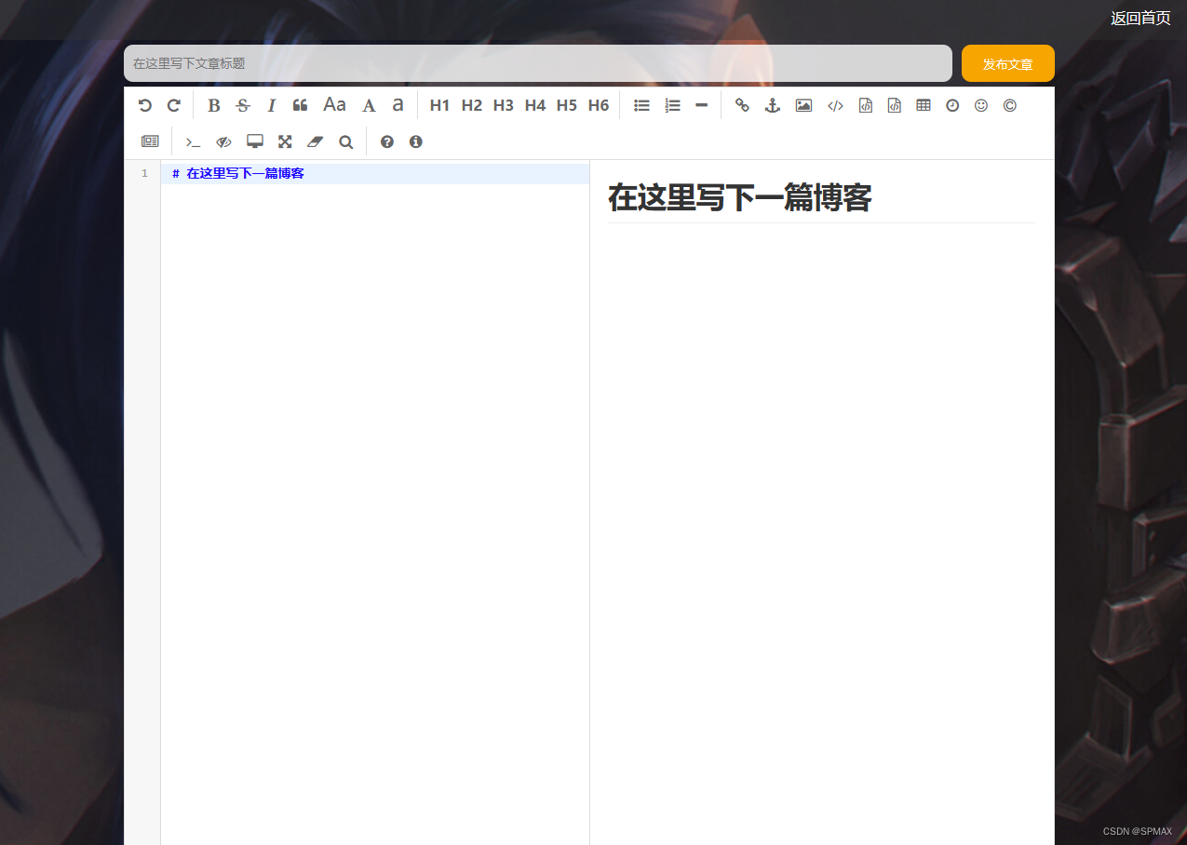The width and height of the screenshot is (1187, 845).
Task: Apply italic formatting
Action: [x=272, y=105]
